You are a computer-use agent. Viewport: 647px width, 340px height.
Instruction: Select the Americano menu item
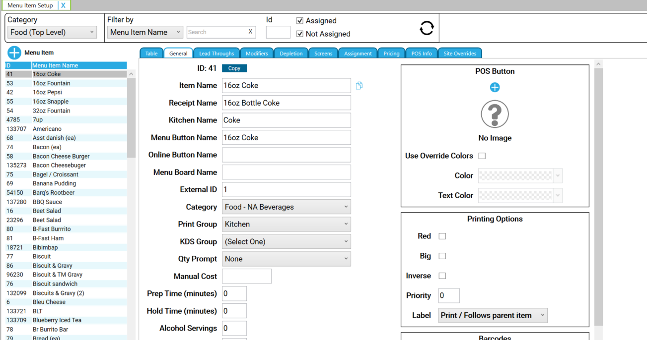50,129
